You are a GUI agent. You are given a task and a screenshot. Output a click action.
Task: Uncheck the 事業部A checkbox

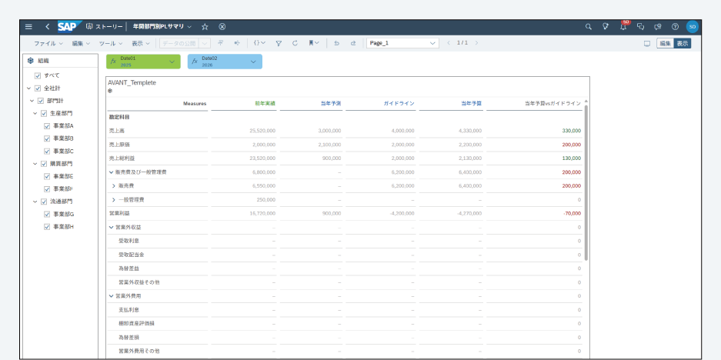tap(47, 125)
